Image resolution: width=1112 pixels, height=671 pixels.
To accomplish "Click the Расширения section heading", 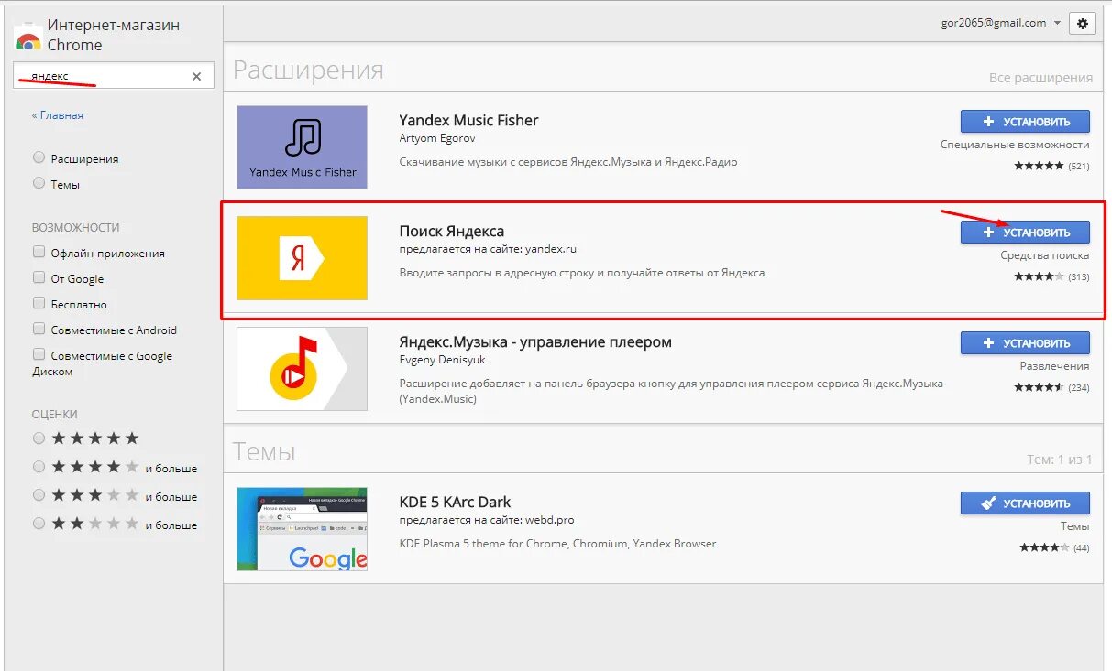I will [x=308, y=70].
